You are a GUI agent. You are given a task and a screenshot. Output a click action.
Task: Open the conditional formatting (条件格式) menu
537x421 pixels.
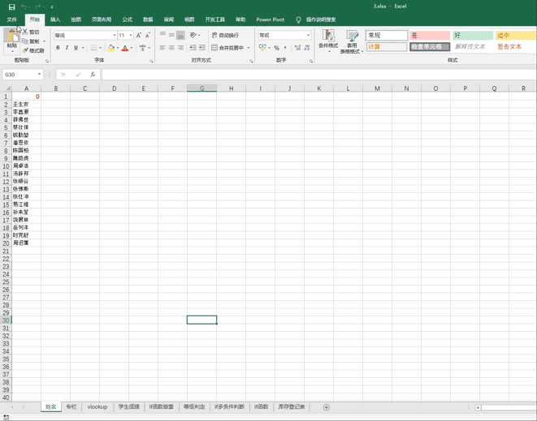[x=328, y=41]
